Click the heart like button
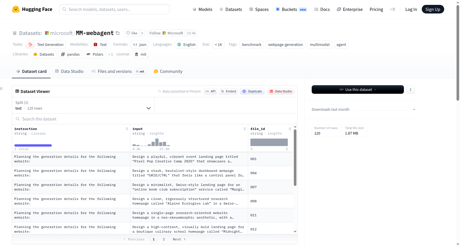 pyautogui.click(x=132, y=33)
